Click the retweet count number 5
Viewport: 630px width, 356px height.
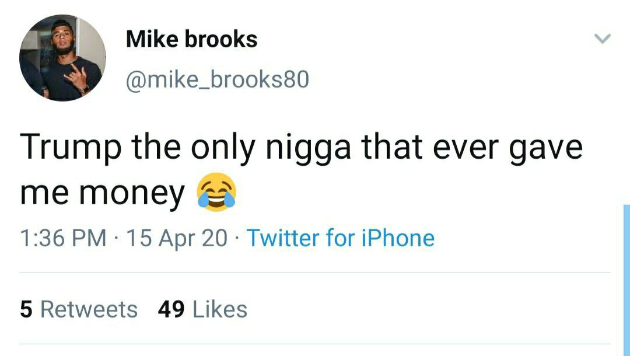pos(26,309)
